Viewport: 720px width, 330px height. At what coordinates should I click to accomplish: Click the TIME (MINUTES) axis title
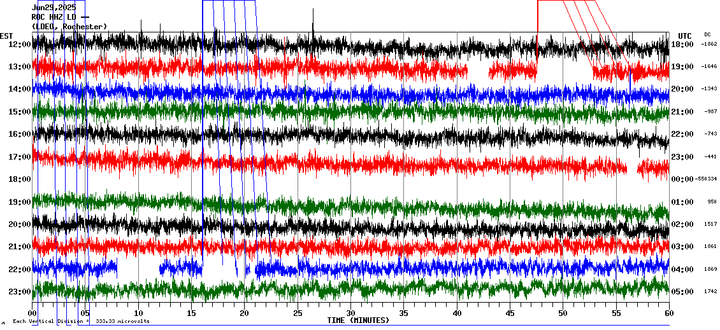(358, 320)
